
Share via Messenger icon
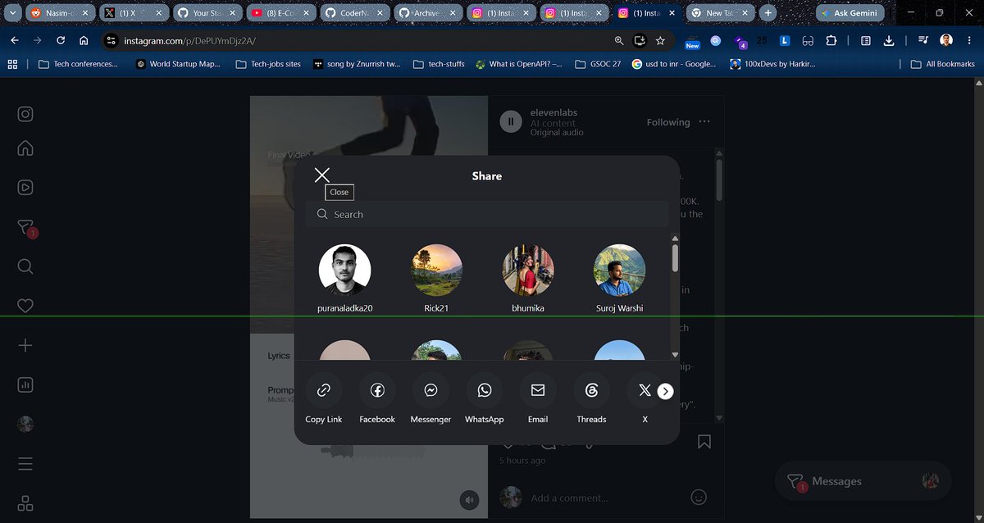430,391
